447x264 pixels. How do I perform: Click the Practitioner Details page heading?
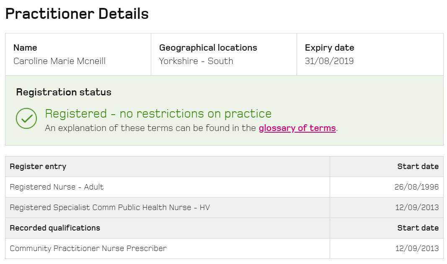point(77,13)
